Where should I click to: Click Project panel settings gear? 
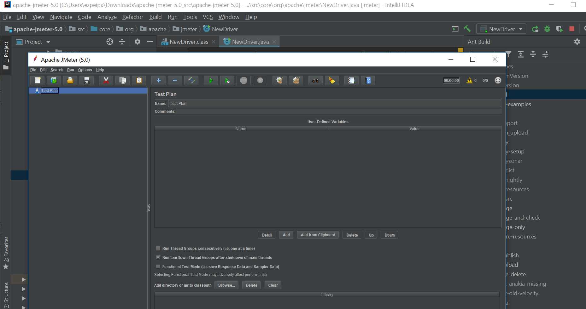(138, 42)
